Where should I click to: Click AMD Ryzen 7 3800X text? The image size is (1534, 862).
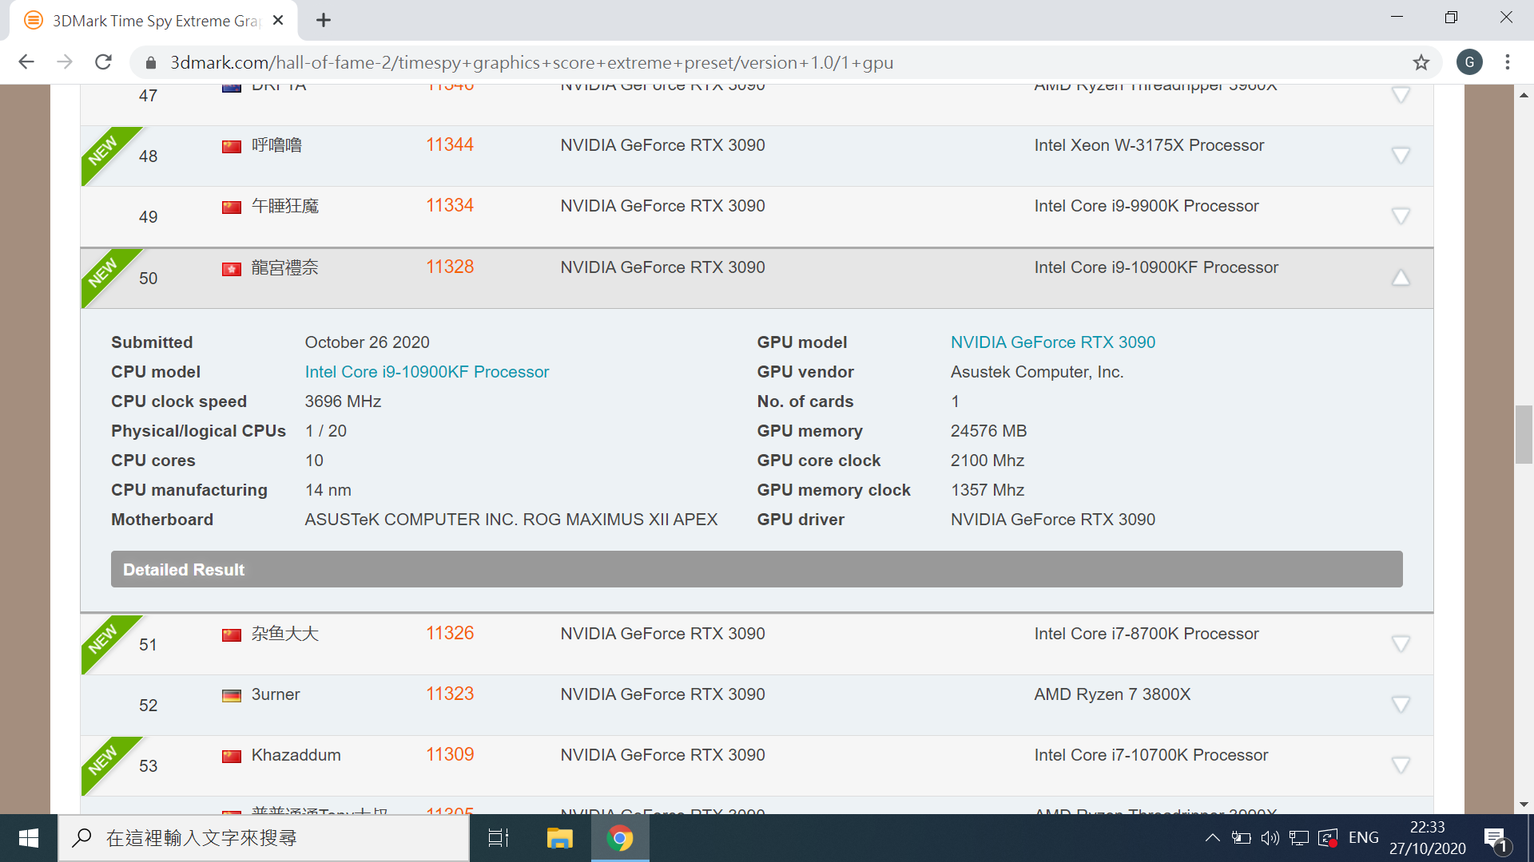coord(1112,694)
